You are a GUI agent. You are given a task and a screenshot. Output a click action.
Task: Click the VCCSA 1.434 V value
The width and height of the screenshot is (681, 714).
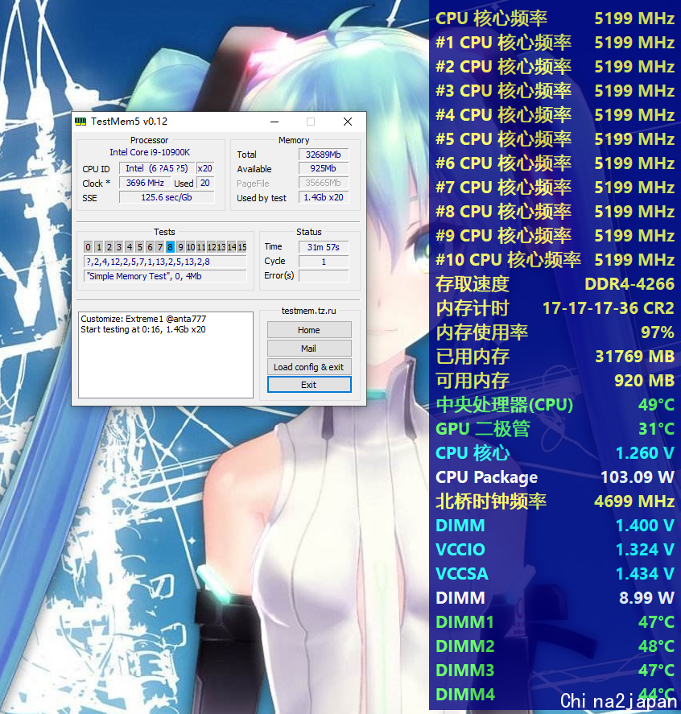tap(645, 574)
